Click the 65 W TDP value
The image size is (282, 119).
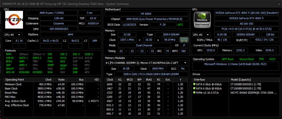click(x=93, y=18)
